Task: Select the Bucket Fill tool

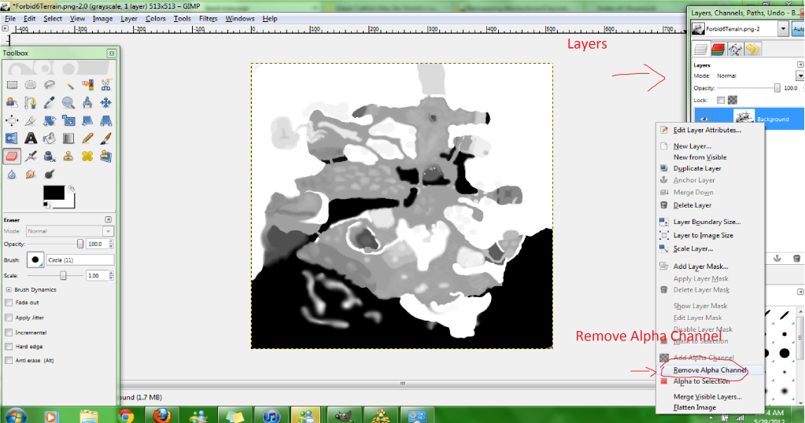Action: 50,138
